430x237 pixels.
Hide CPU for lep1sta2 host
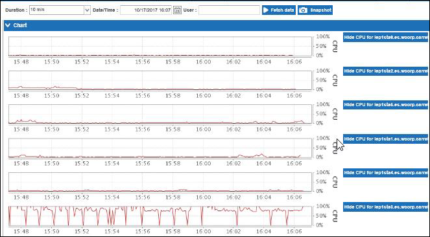385,71
